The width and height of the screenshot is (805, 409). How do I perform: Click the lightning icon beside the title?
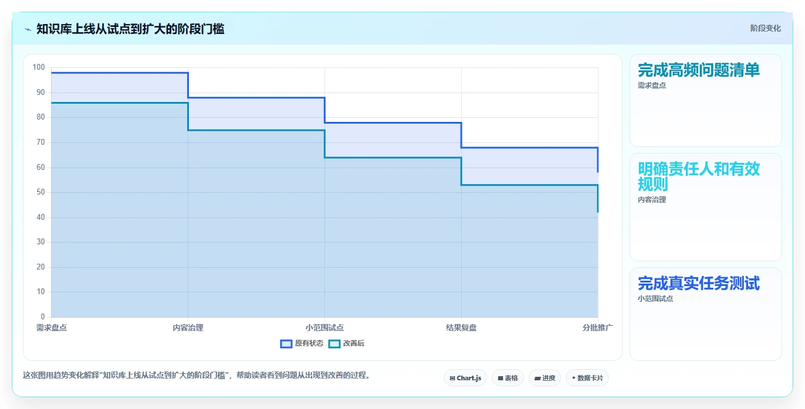coord(28,29)
